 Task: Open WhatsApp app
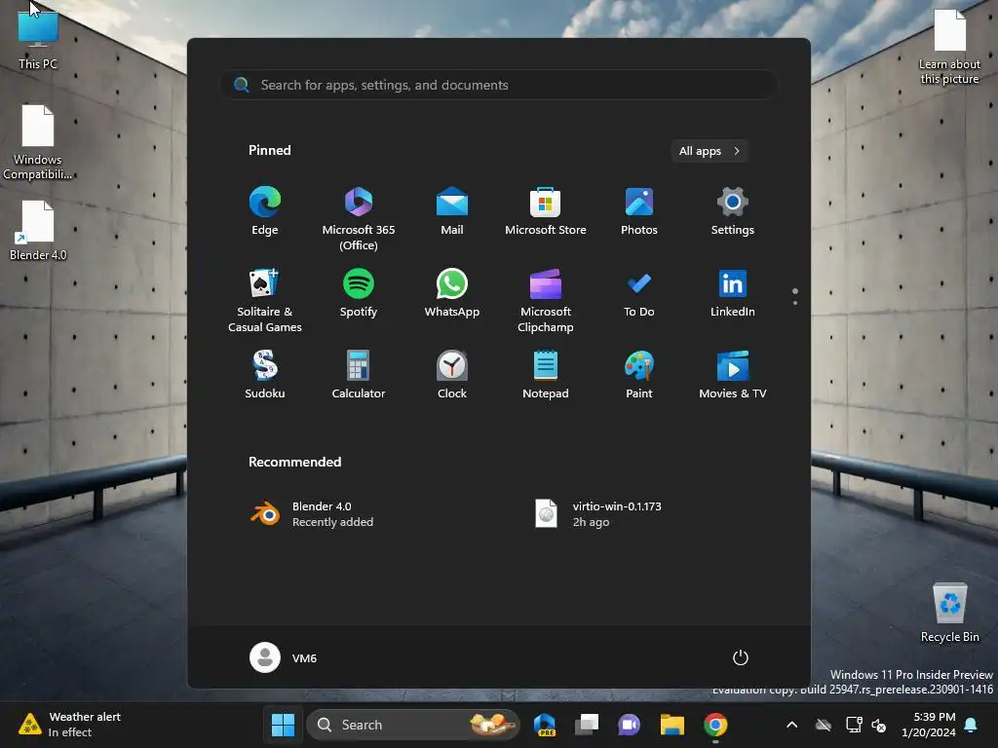(452, 293)
